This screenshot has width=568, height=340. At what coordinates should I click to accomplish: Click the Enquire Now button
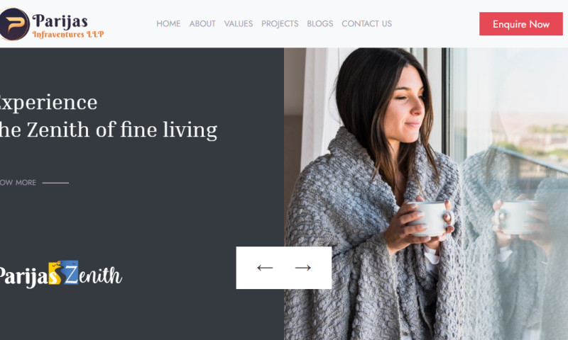(521, 24)
